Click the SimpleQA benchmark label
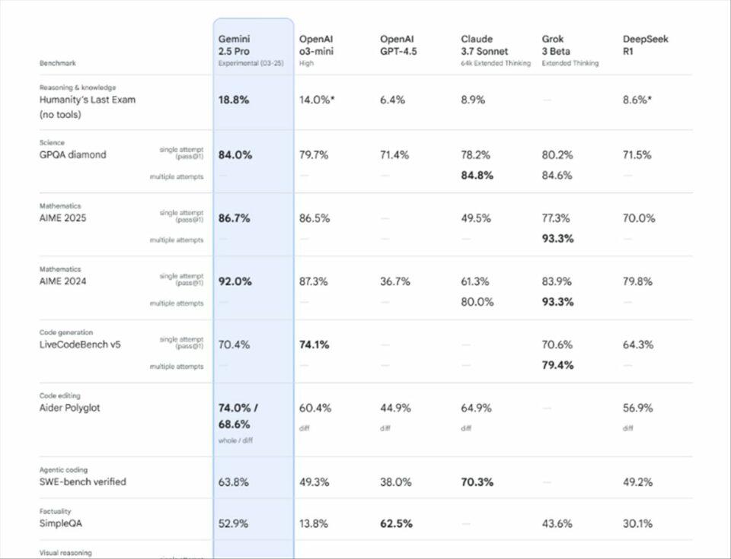The image size is (731, 559). click(62, 524)
